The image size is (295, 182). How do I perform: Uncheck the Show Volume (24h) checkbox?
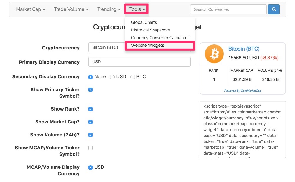click(x=90, y=135)
